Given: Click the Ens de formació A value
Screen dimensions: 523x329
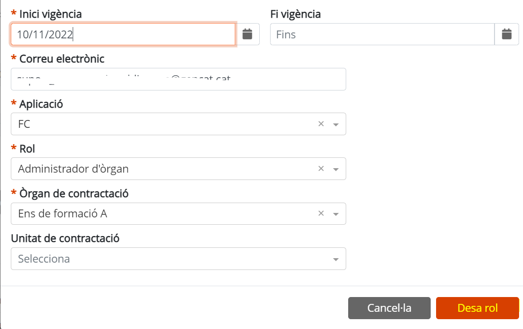Looking at the screenshot, I should (63, 213).
